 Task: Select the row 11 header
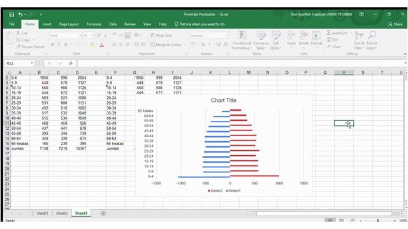coord(7,123)
